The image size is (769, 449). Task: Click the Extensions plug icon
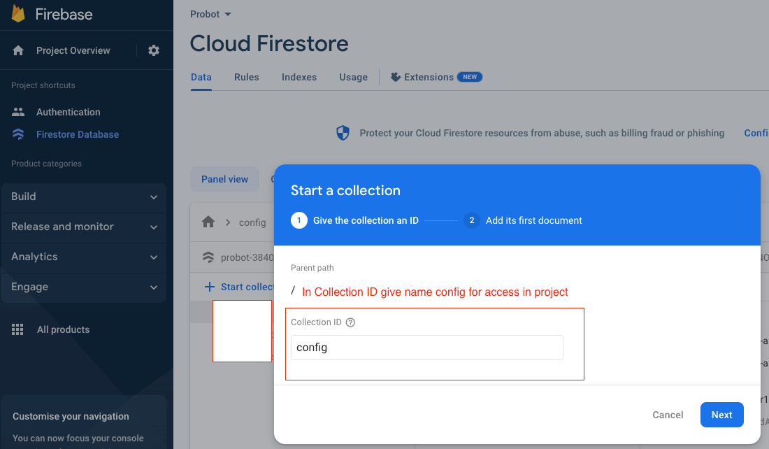point(396,77)
